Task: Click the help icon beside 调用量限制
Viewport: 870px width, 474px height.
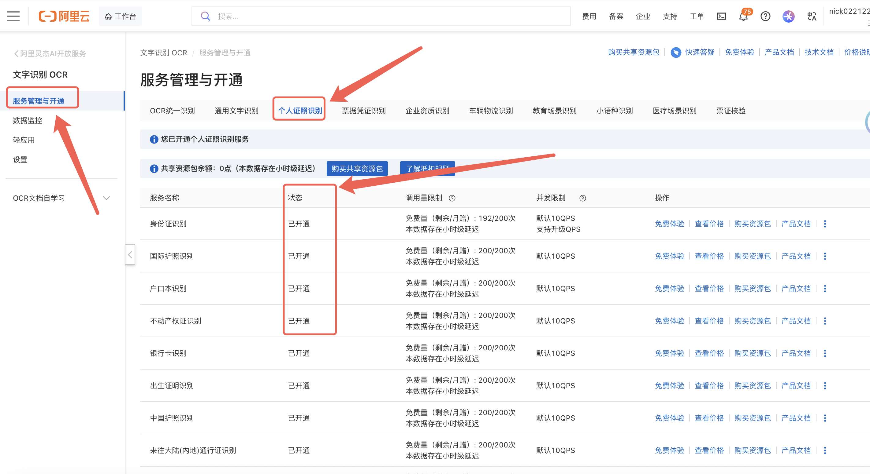Action: [452, 198]
